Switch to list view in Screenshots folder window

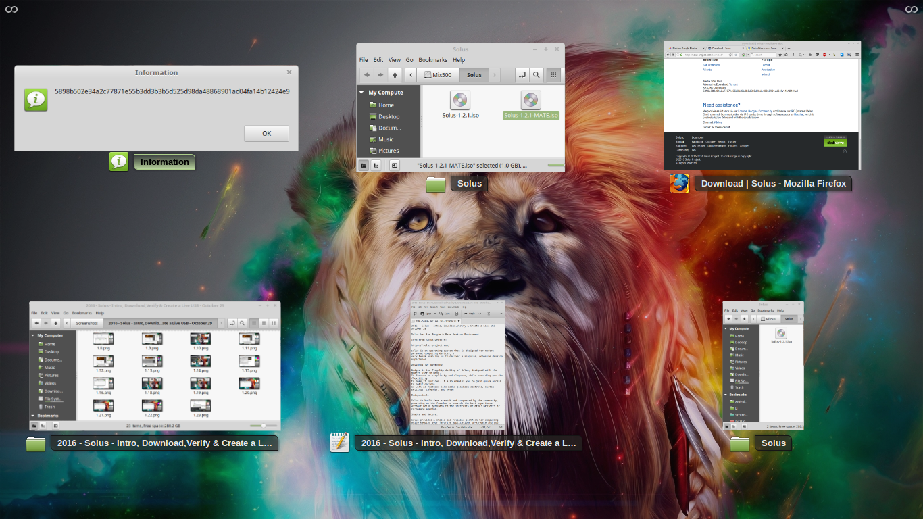264,323
